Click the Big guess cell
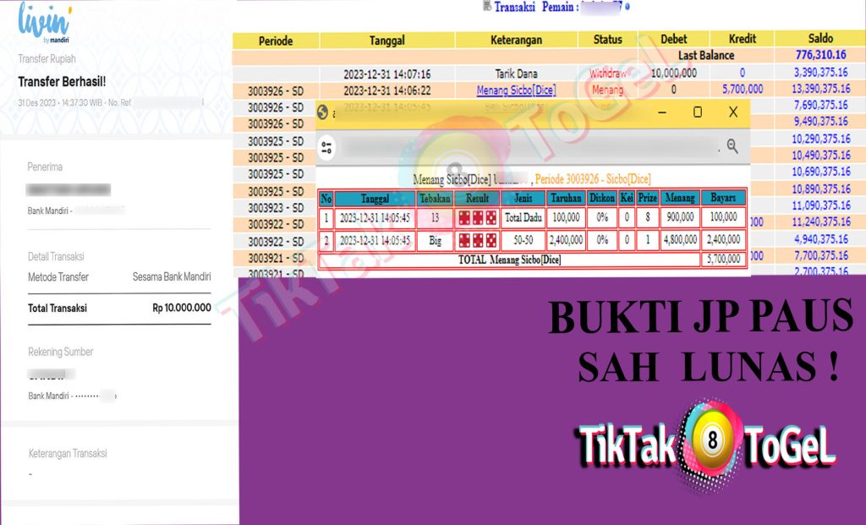Viewport: 866px width, 525px height. (x=435, y=241)
